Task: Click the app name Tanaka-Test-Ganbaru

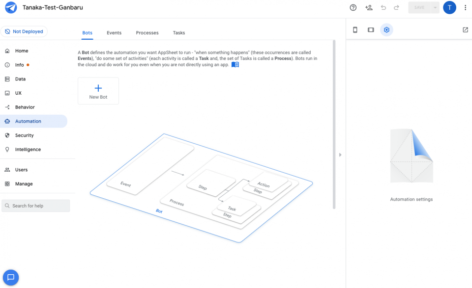Action: [53, 7]
